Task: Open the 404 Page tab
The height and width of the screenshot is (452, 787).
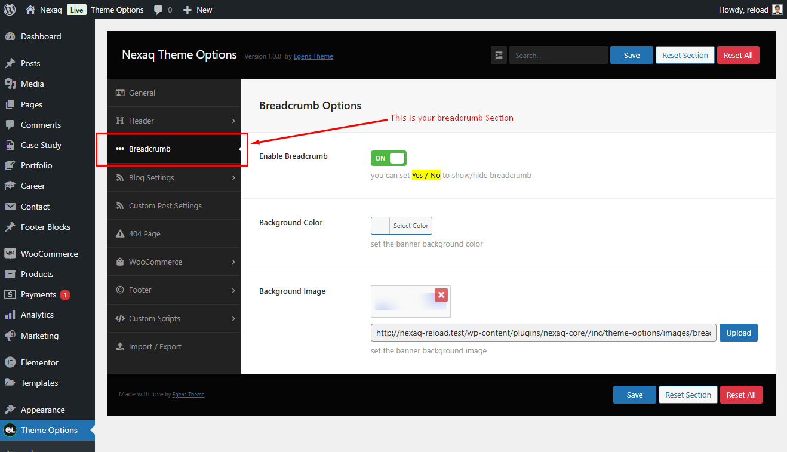Action: pos(174,233)
